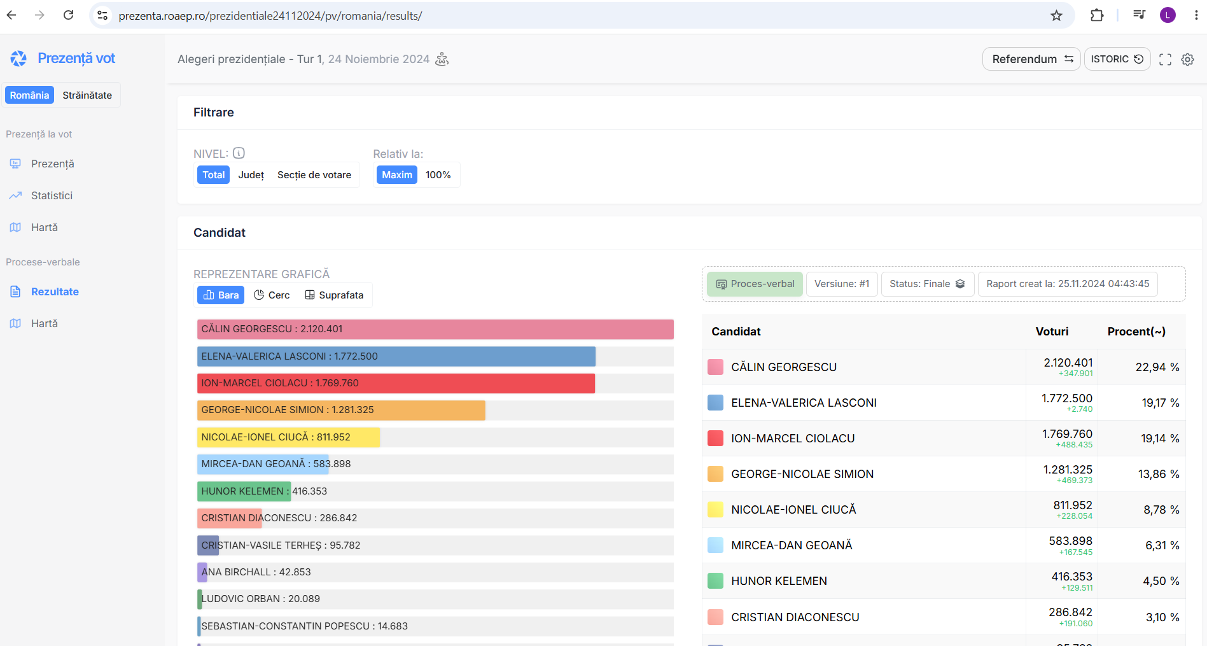This screenshot has width=1207, height=646.
Task: Click the Prezență vot logo icon
Action: click(18, 59)
